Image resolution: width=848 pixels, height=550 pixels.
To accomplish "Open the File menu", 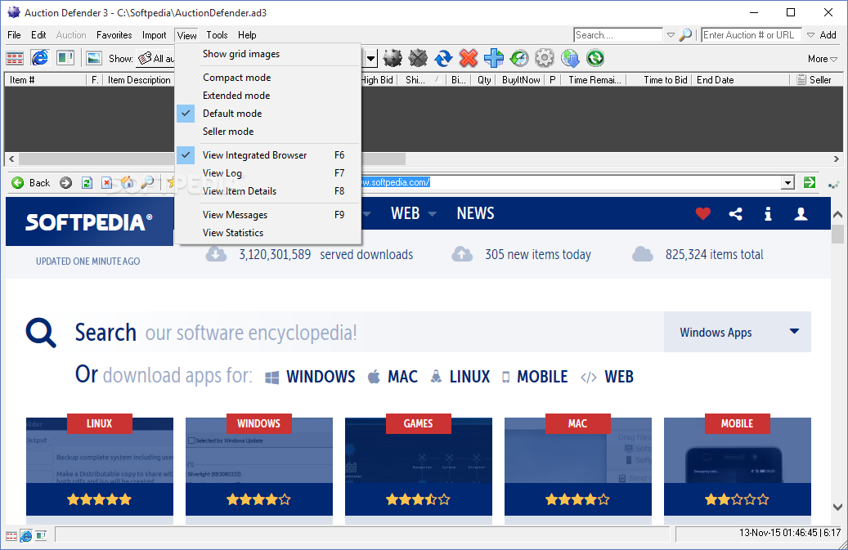I will [14, 35].
